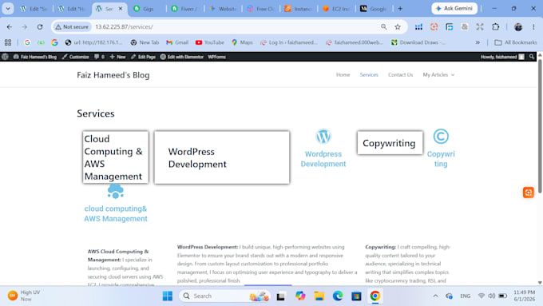Viewport: 543px width, 306px height.
Task: Click Edit Page in admin bar
Action: 143,57
